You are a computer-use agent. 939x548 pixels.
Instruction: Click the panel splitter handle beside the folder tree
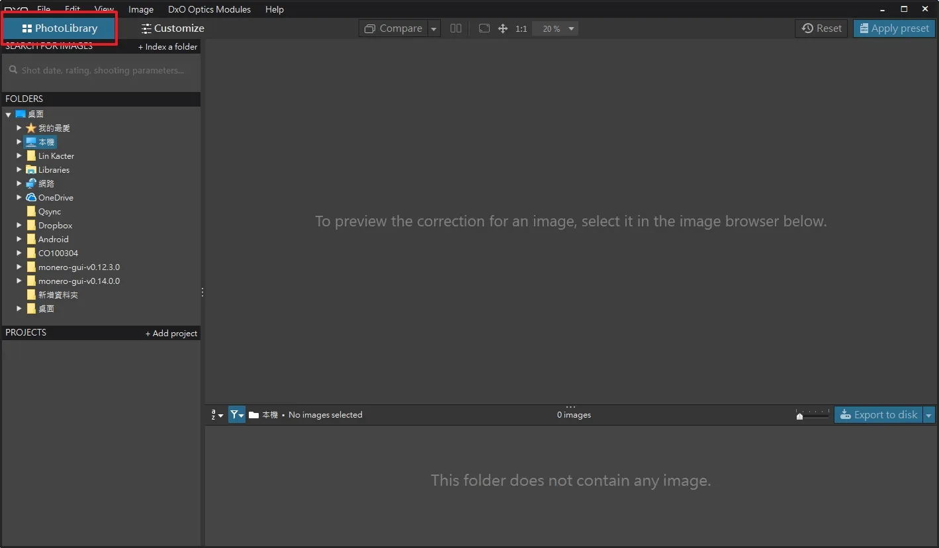pyautogui.click(x=202, y=292)
